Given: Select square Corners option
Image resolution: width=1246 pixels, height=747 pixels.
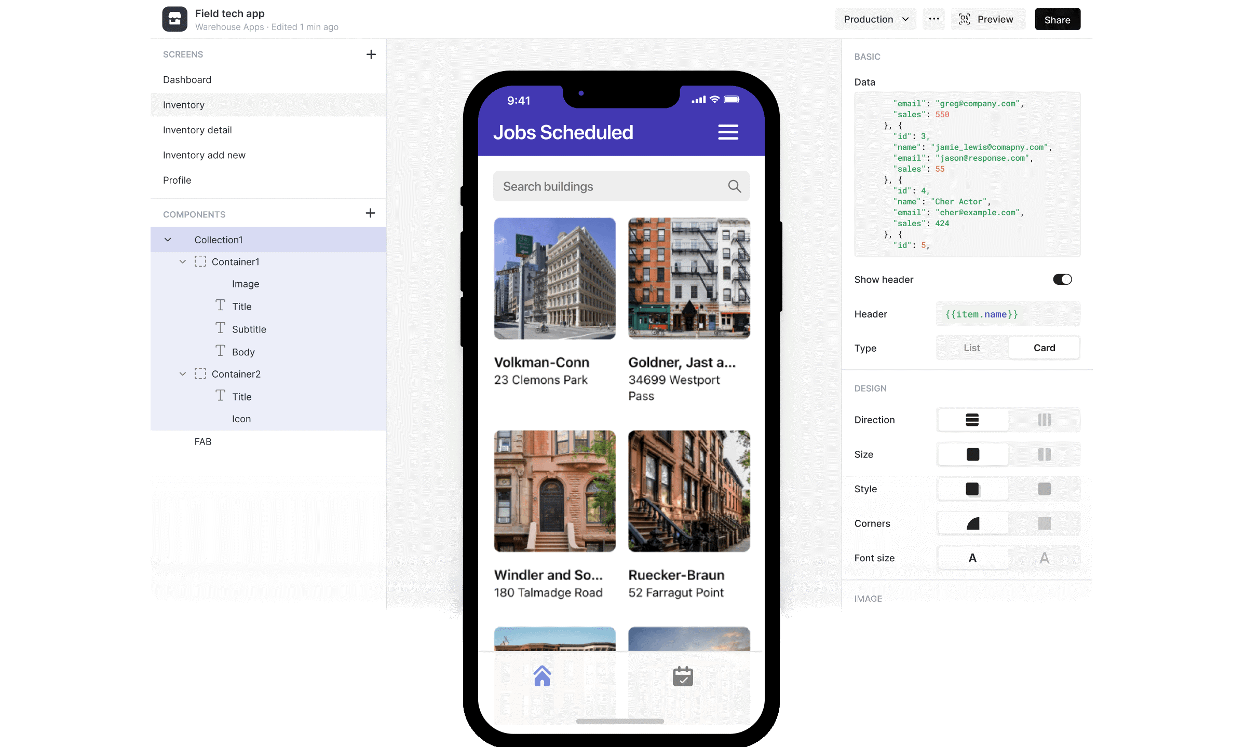Looking at the screenshot, I should tap(1045, 523).
